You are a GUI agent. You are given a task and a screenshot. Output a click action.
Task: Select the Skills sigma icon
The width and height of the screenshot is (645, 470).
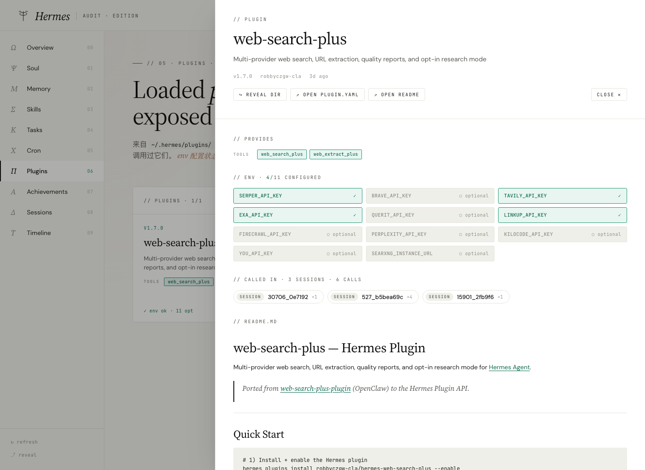click(13, 109)
